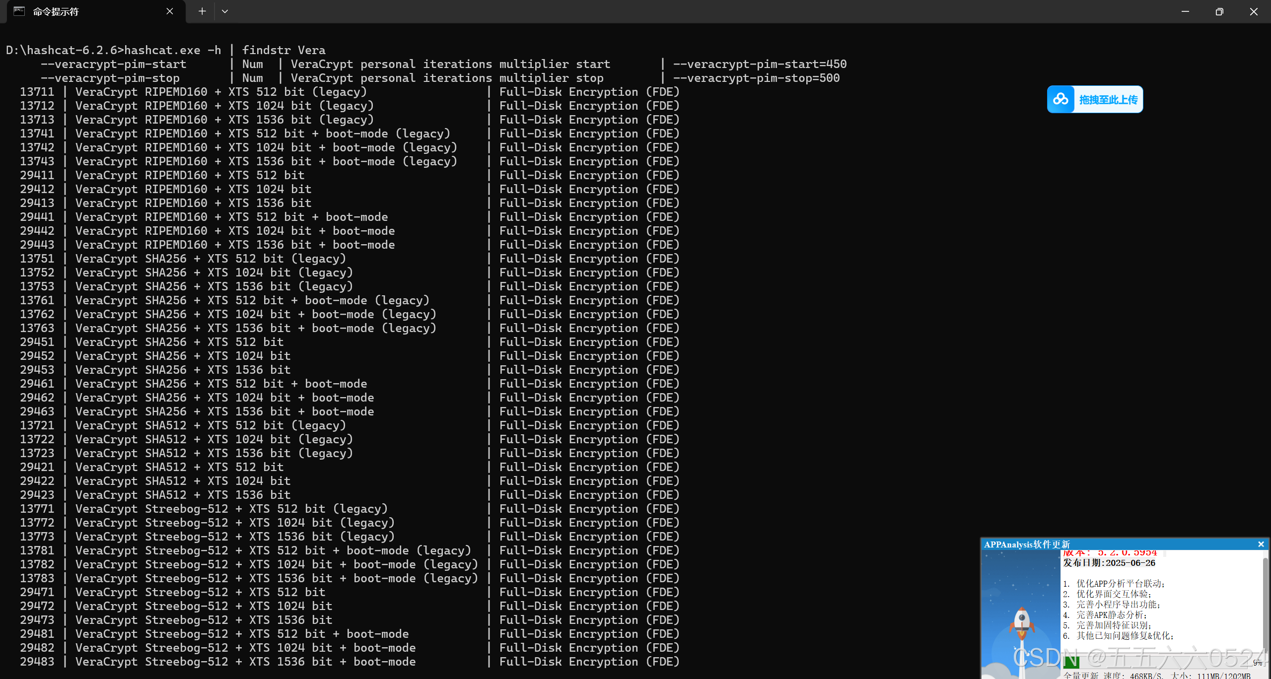This screenshot has width=1271, height=679.
Task: Click the rocket image in update popup
Action: [1021, 614]
